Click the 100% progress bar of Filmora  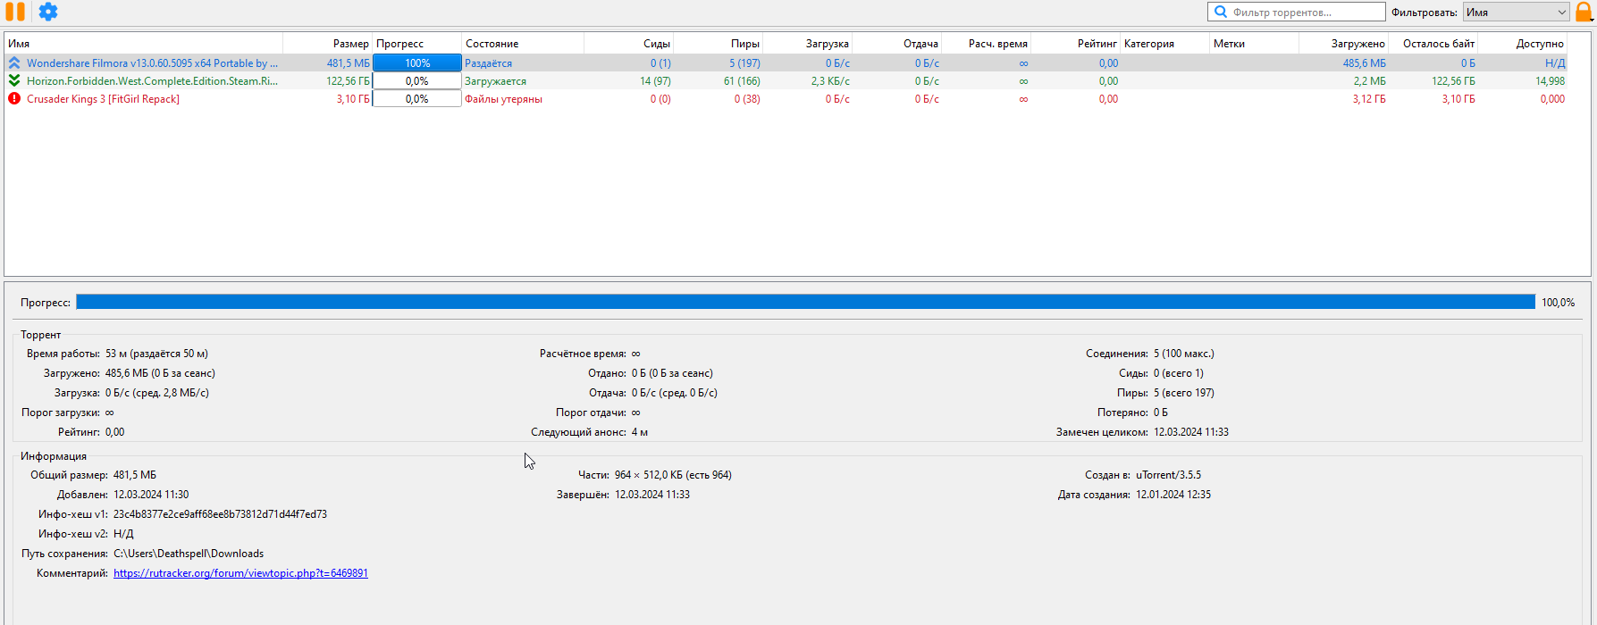[417, 63]
